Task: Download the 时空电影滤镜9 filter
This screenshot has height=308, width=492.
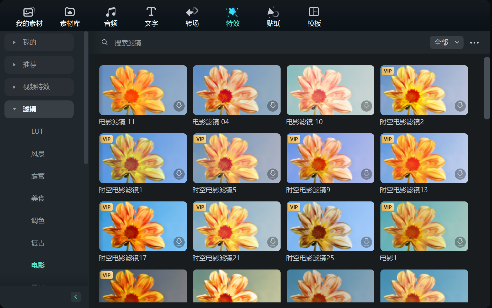Action: click(366, 174)
